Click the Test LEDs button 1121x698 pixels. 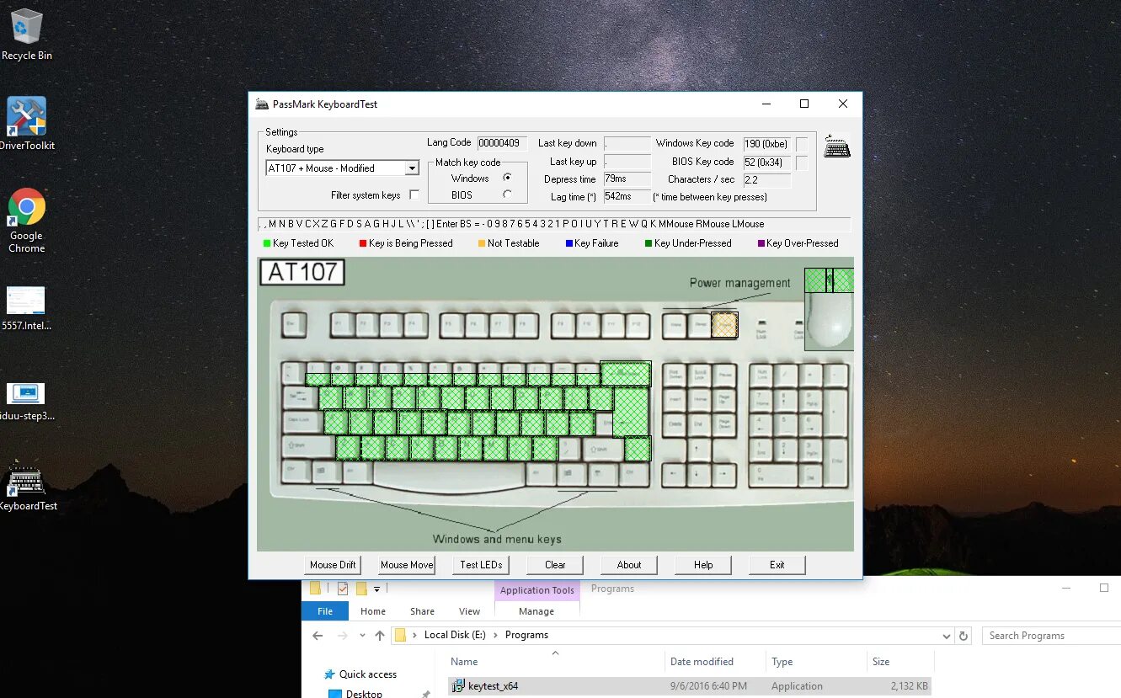[481, 565]
